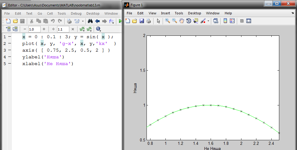Create a new figure from the Figure toolbar

128,21
